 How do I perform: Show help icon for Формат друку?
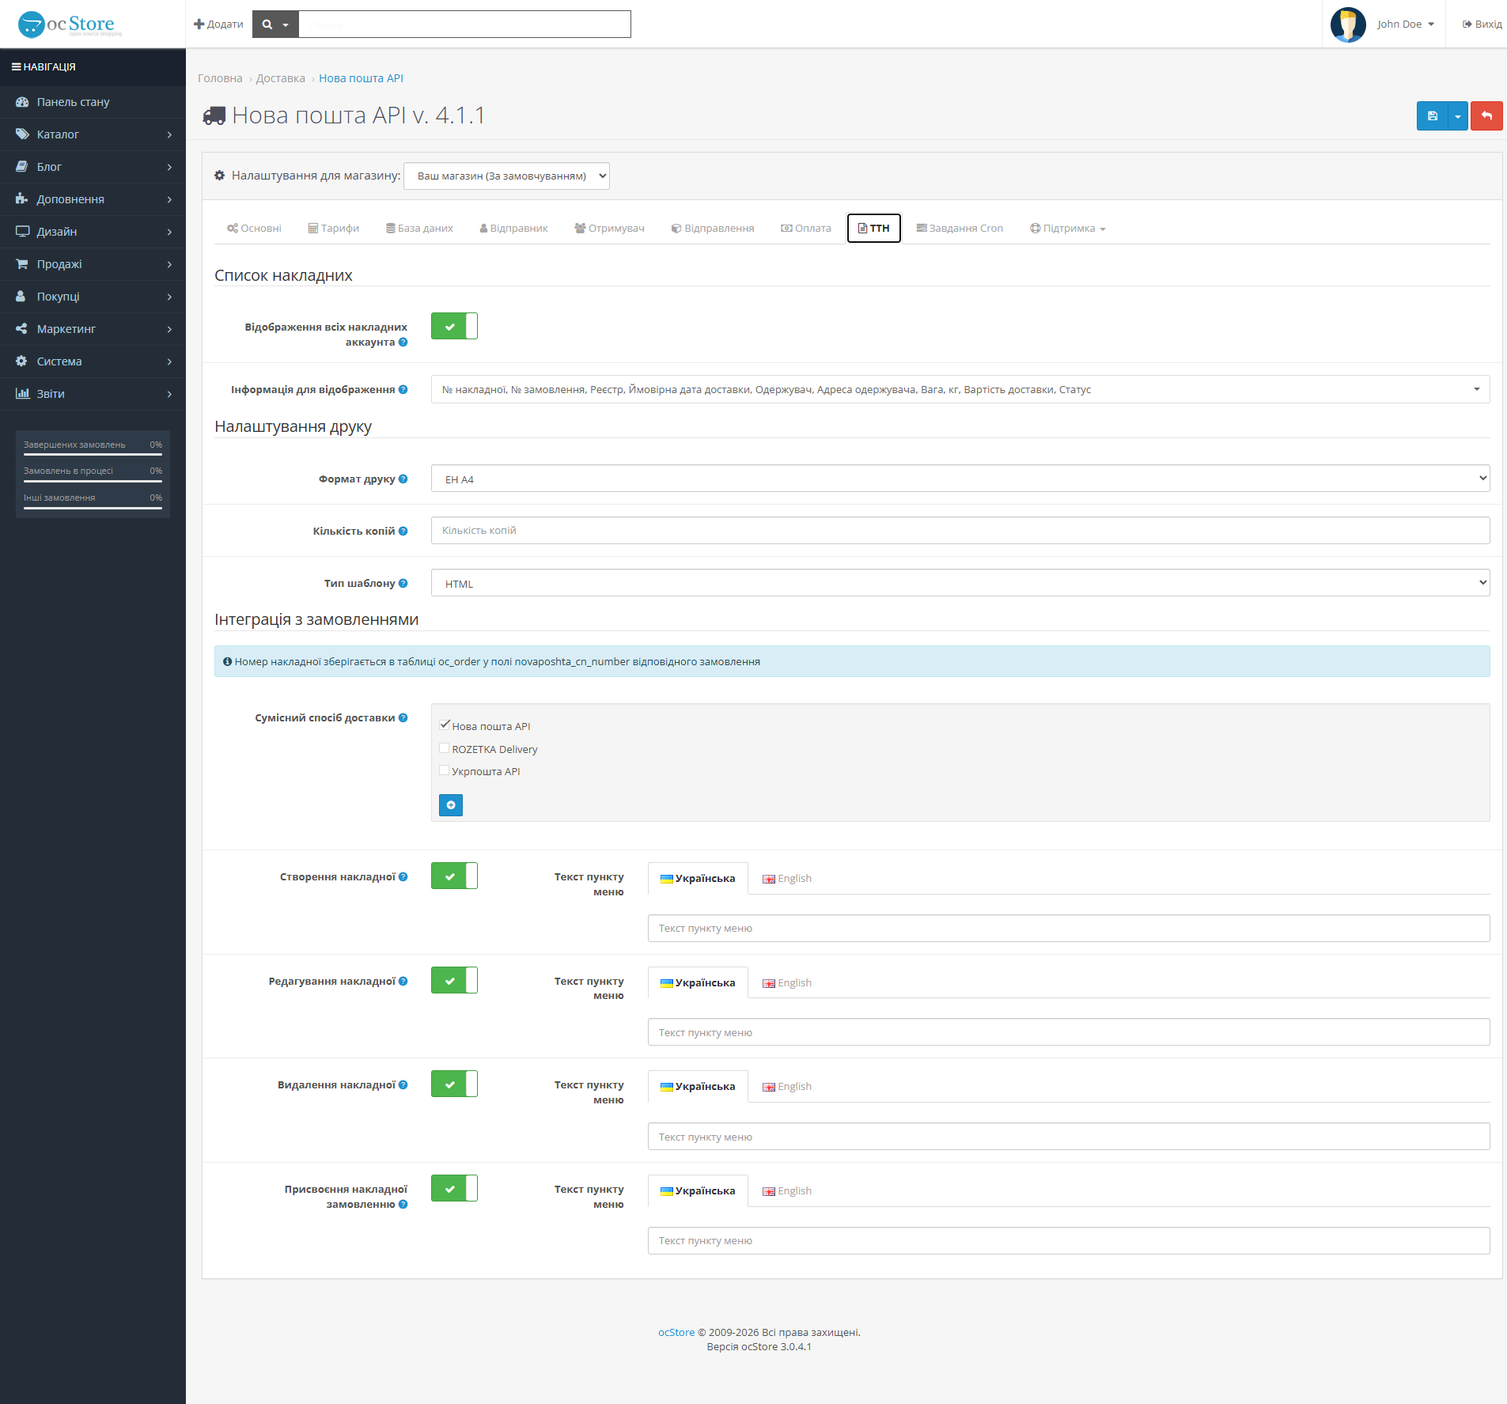[x=403, y=479]
